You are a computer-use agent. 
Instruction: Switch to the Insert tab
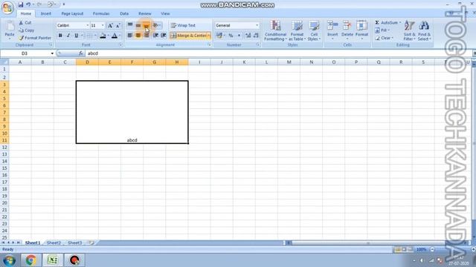(46, 13)
